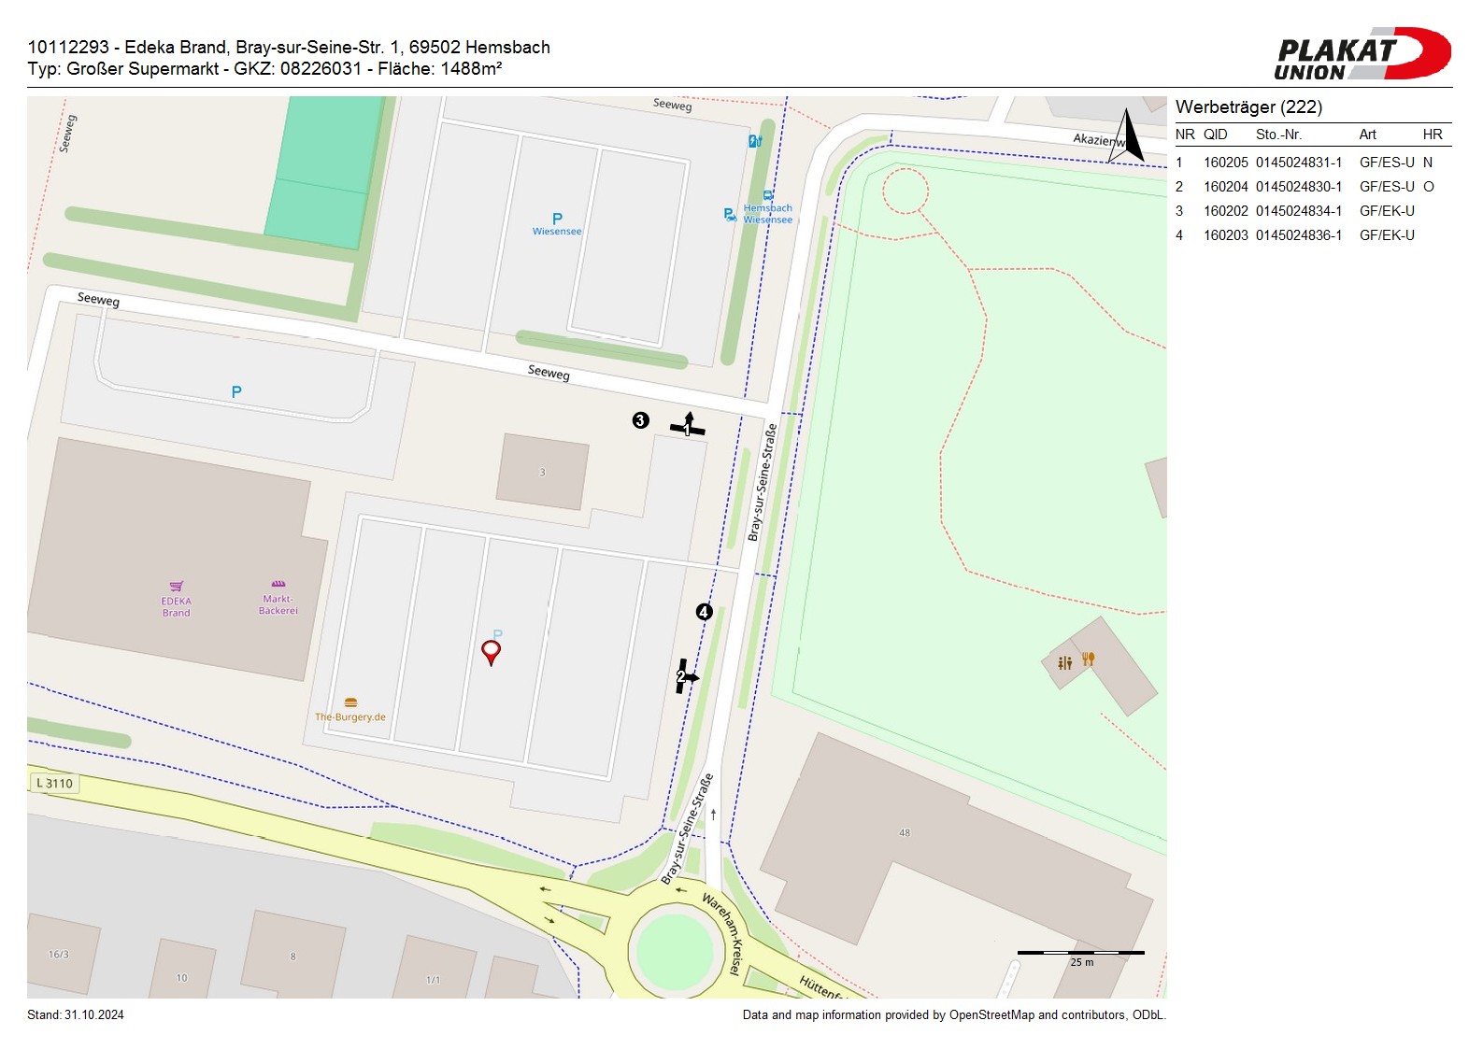The height and width of the screenshot is (1049, 1483).
Task: Select table row with QID 160203
Action: click(1312, 235)
